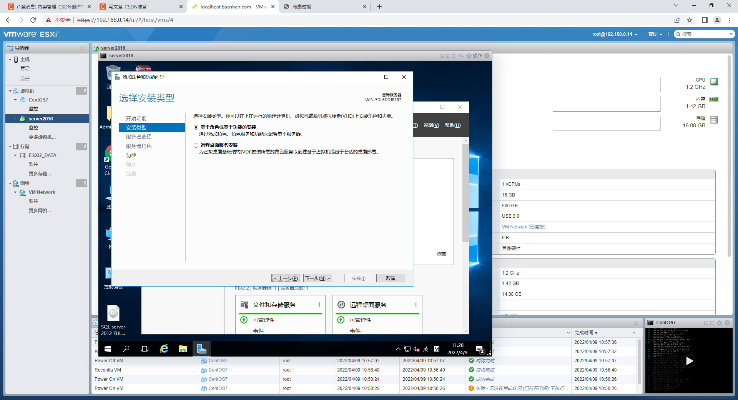Open the console settings gear icon
738x400 pixels.
point(469,56)
